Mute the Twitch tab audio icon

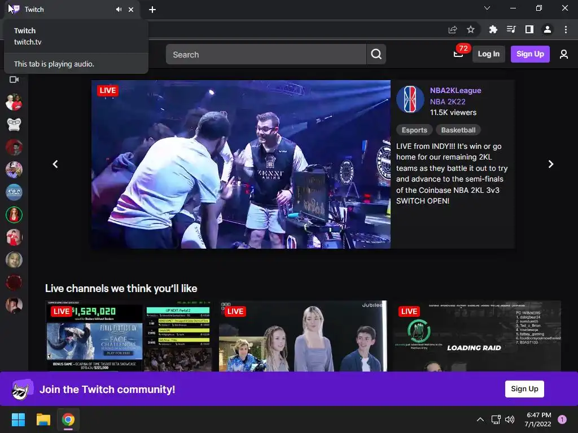119,10
